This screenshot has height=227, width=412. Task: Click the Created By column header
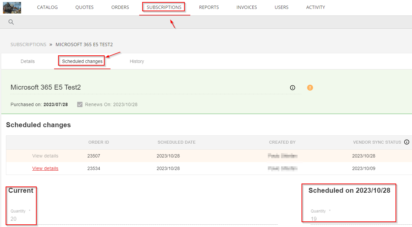(282, 142)
